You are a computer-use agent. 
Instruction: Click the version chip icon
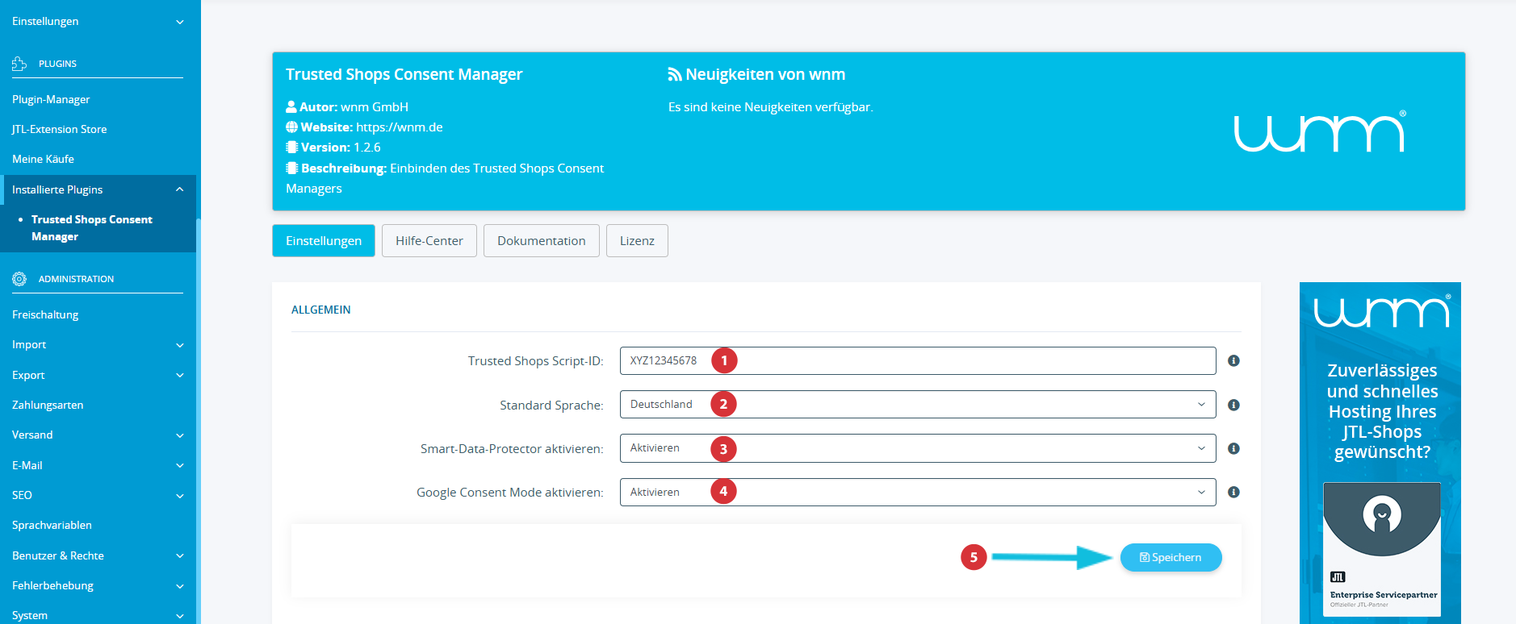click(291, 148)
